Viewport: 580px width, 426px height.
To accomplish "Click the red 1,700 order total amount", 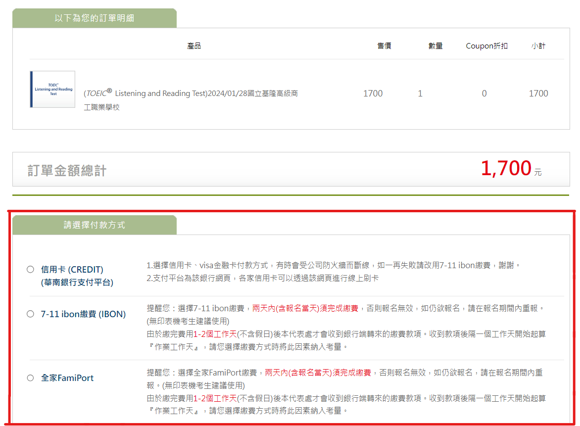I will tap(506, 169).
